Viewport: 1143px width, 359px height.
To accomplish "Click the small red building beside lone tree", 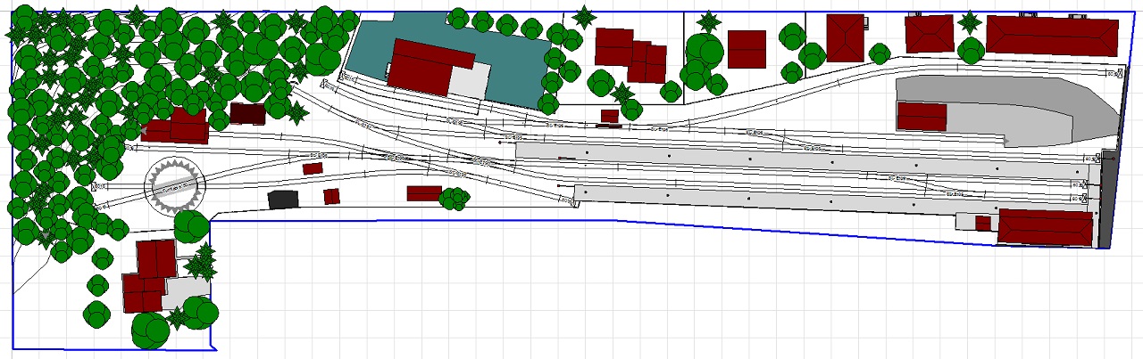I will pos(424,193).
